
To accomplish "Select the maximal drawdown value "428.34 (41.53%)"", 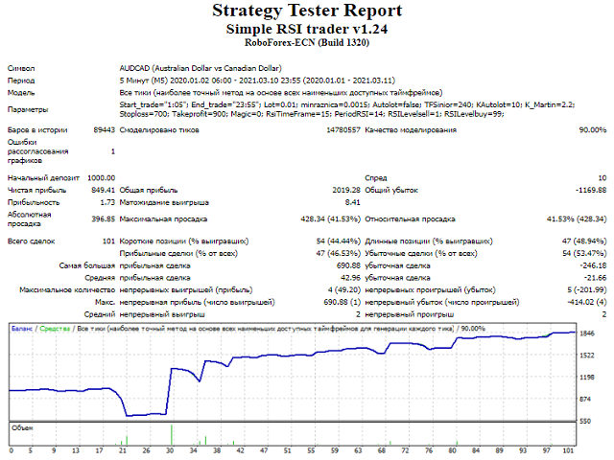I will click(330, 219).
